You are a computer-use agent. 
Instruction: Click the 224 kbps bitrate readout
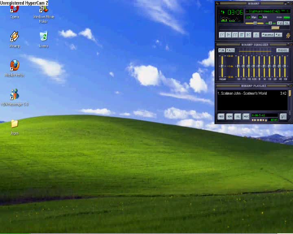click(x=248, y=17)
